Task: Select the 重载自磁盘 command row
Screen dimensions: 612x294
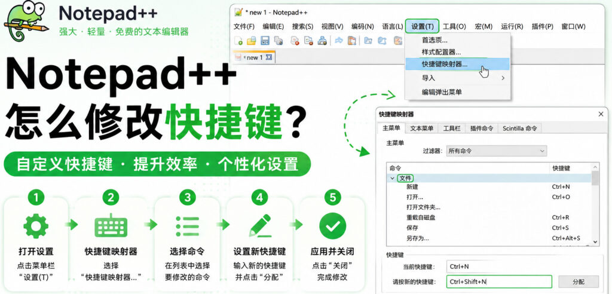Action: (489, 218)
